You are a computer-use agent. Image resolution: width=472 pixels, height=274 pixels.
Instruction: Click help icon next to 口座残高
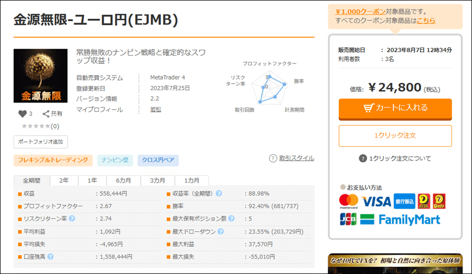pos(51,257)
